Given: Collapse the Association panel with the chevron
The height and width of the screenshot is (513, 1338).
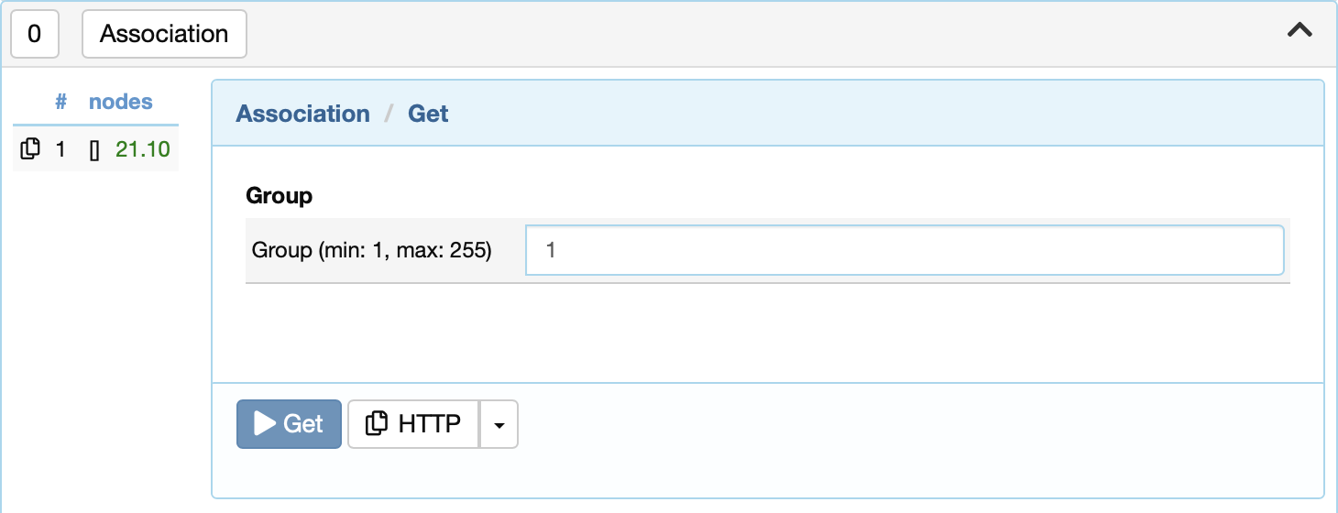Looking at the screenshot, I should 1300,30.
